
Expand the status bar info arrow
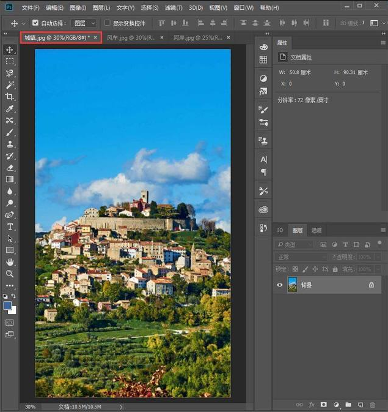coord(121,406)
